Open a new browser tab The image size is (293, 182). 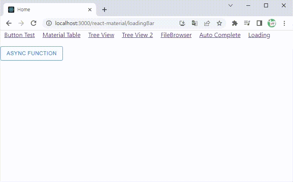pos(104,10)
